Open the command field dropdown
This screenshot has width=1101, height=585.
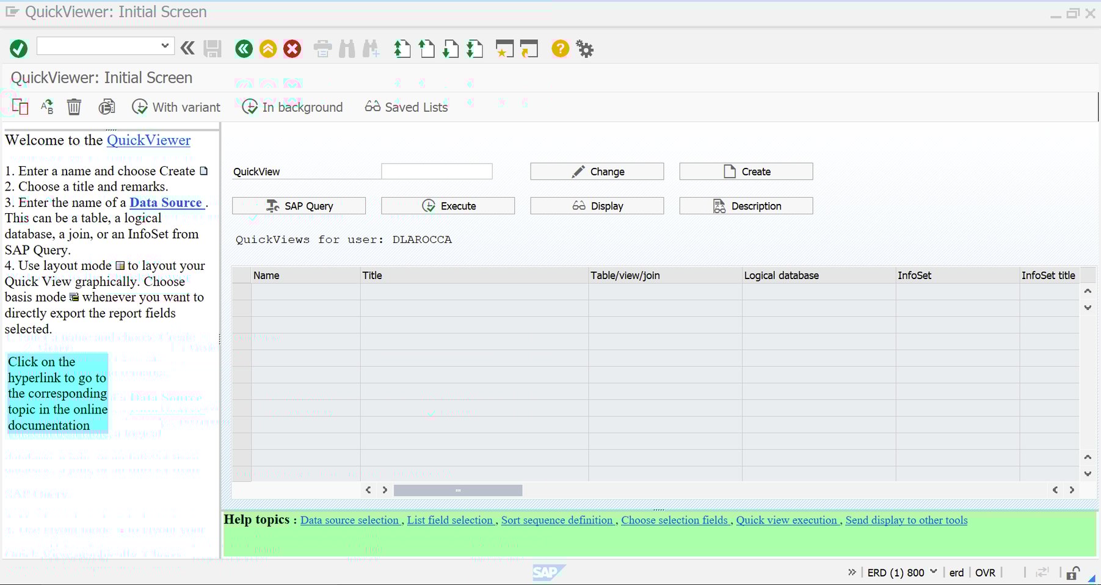click(x=164, y=45)
